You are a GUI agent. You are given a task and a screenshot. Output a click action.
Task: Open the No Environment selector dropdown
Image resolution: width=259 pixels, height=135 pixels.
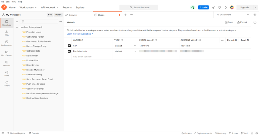click(x=233, y=15)
